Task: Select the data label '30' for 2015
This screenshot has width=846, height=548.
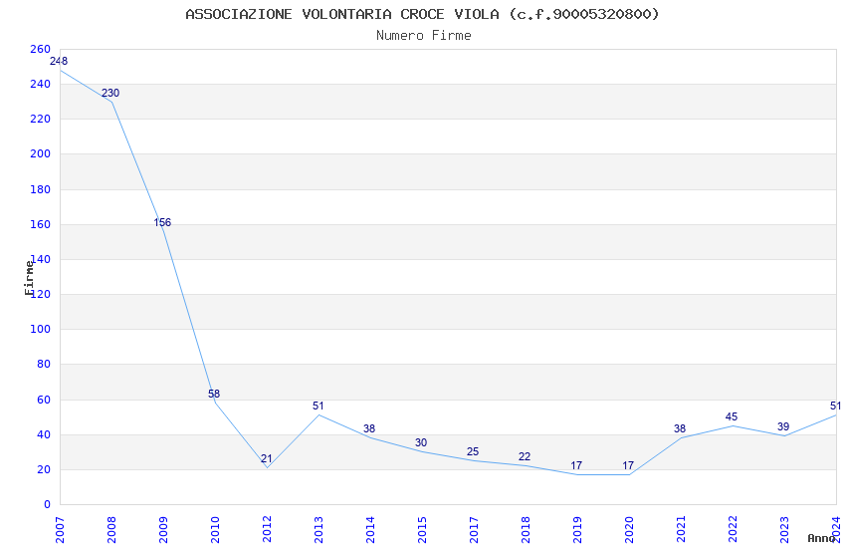Action: click(x=421, y=442)
